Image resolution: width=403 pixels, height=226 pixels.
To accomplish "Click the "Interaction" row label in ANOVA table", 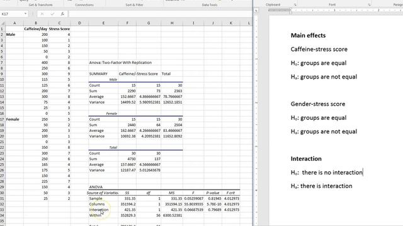I will (x=103, y=210).
